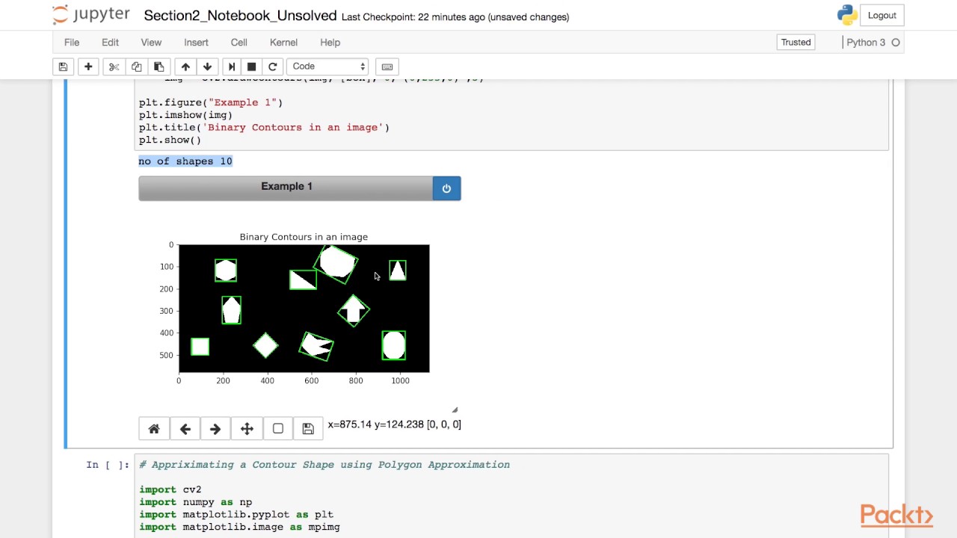This screenshot has width=957, height=538.
Task: Click the white arrow shape in plot
Action: (x=353, y=310)
